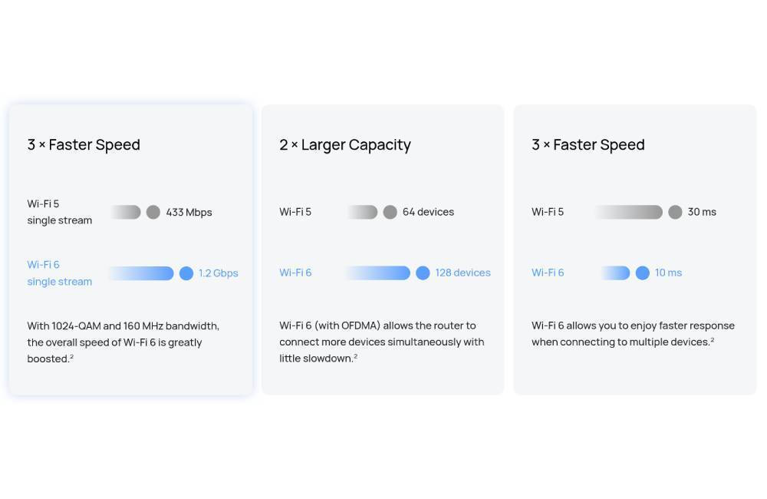
Task: Click the blue dot beside 1.2 Gbps
Action: click(x=186, y=273)
